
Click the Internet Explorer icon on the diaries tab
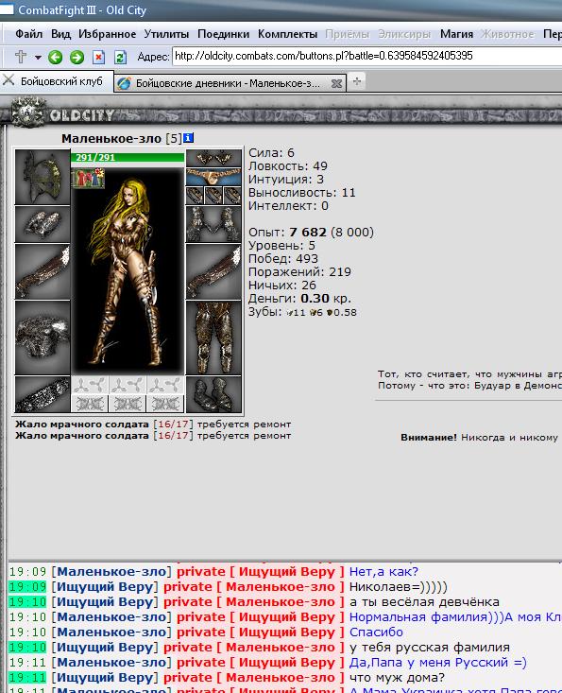[x=124, y=83]
